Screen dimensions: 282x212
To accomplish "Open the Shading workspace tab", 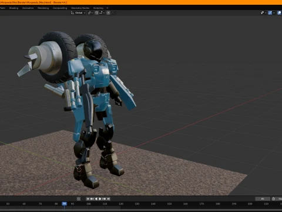I will [14, 8].
